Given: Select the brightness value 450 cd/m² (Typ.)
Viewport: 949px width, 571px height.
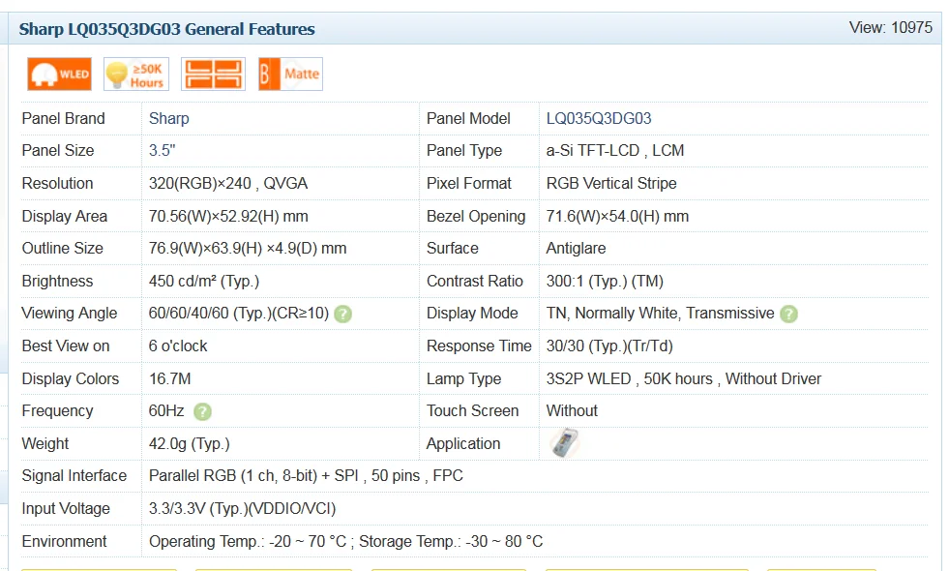Looking at the screenshot, I should (x=204, y=281).
